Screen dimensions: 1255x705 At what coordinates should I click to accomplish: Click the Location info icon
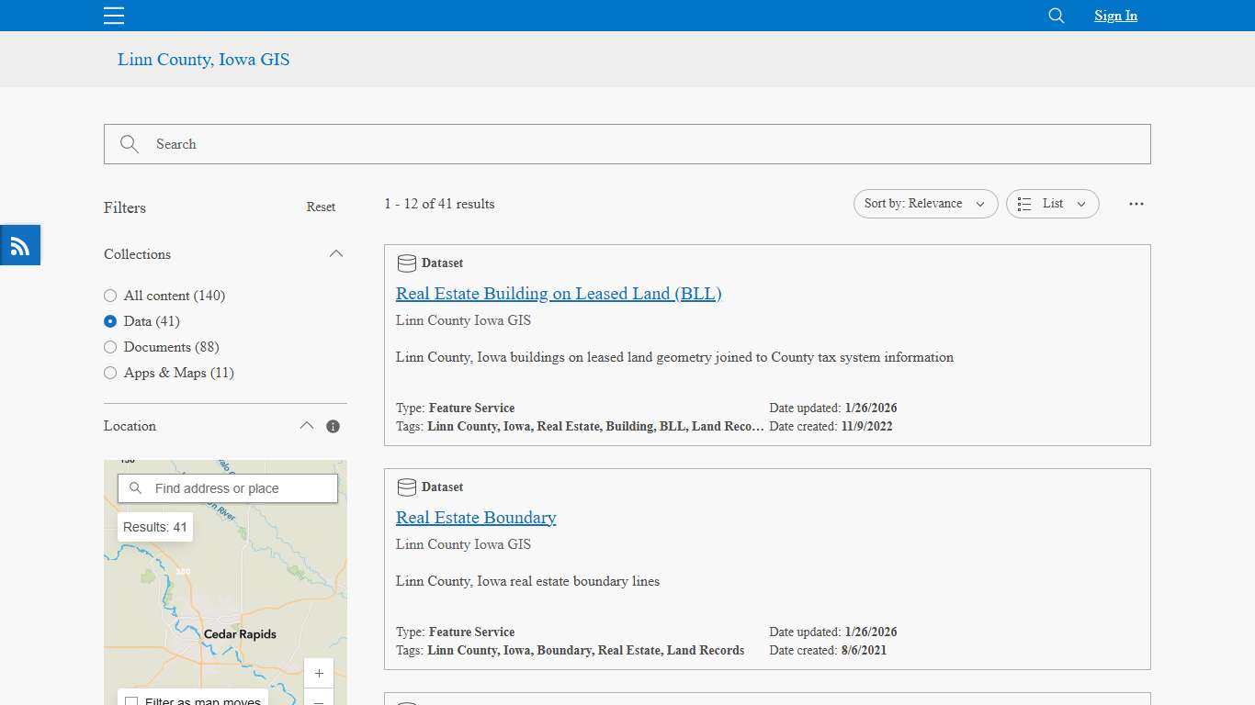click(333, 426)
